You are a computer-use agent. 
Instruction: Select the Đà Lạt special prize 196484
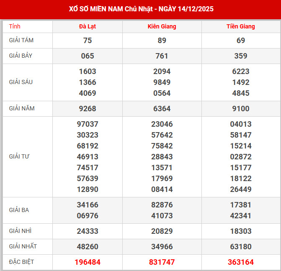[x=88, y=262]
